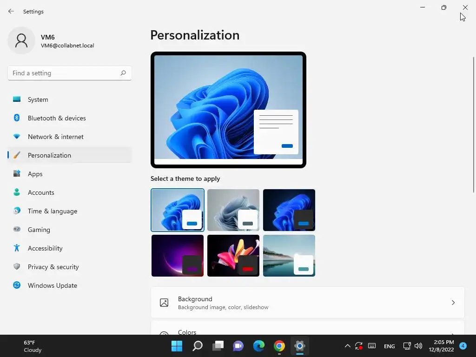Click the volume speaker tray icon
Screen dimensions: 476x357
tap(418, 346)
